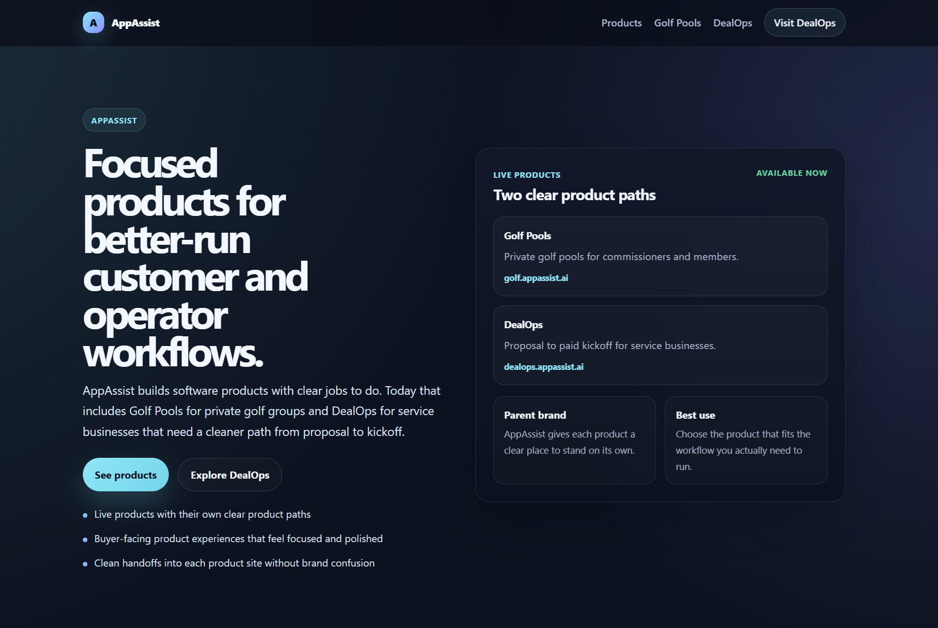
Task: Select Products in the navigation bar
Action: (x=621, y=23)
